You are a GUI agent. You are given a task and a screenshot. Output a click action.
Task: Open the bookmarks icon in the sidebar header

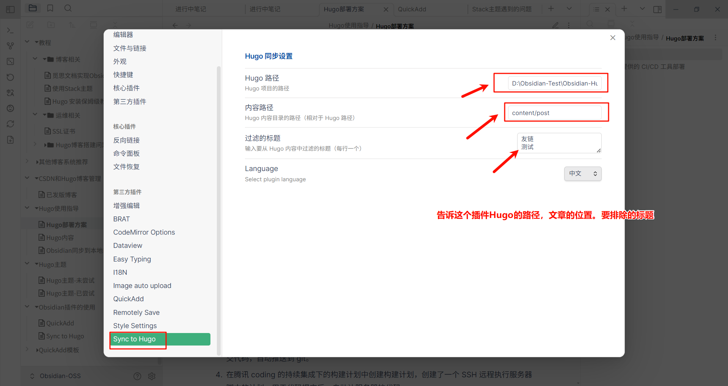tap(50, 8)
